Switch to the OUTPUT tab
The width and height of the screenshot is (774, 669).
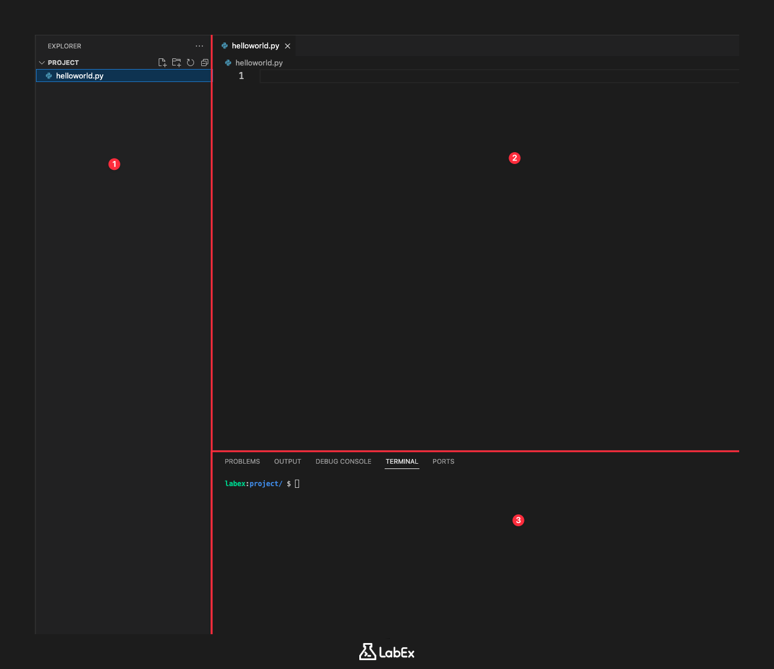pos(287,461)
